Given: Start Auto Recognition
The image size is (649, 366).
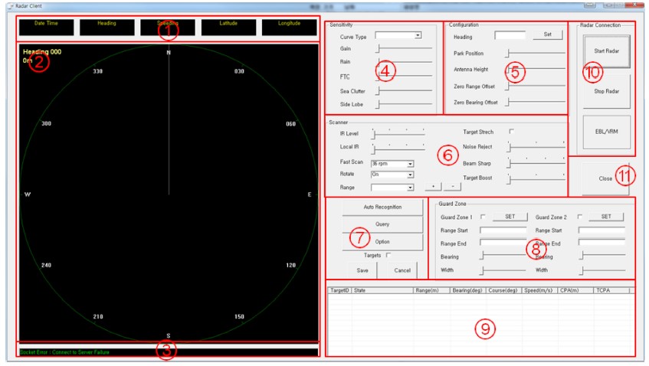Looking at the screenshot, I should coord(382,207).
